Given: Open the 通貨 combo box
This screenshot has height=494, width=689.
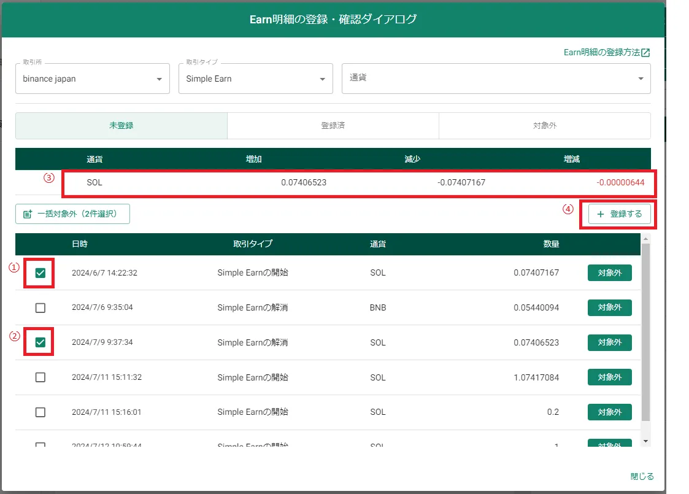Looking at the screenshot, I should point(496,79).
